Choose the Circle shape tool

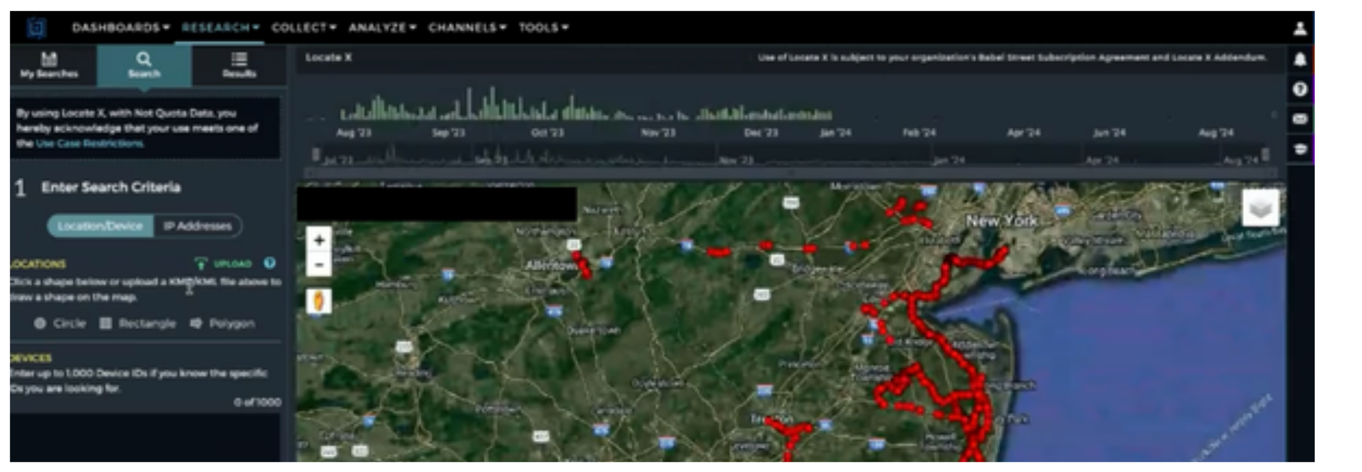[60, 323]
